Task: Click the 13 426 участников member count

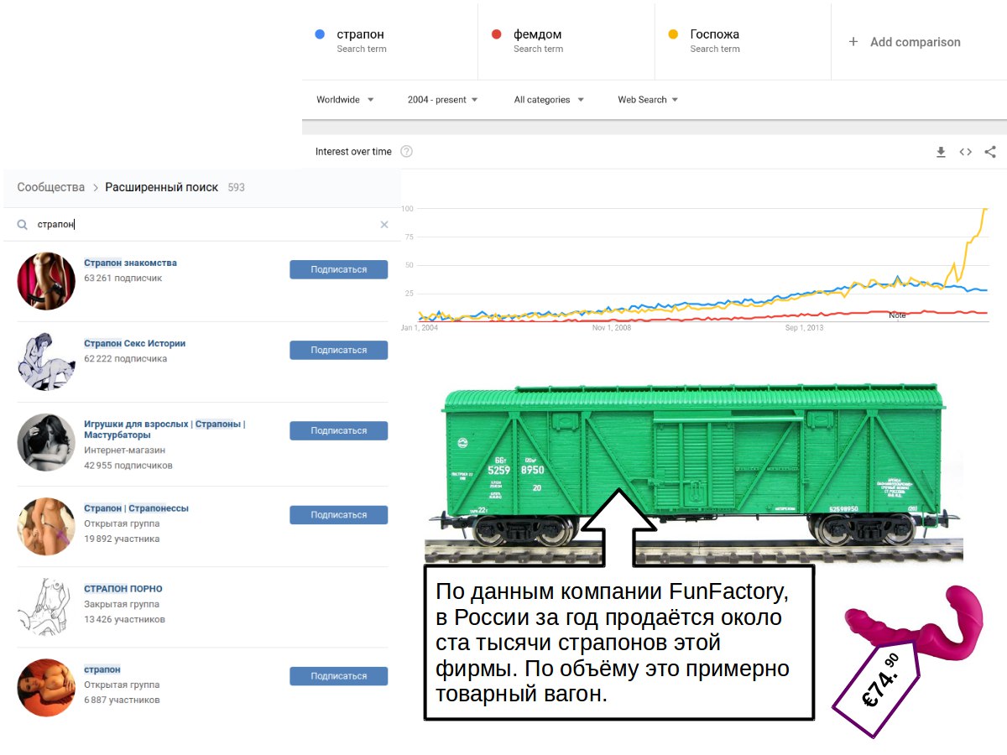Action: click(125, 619)
